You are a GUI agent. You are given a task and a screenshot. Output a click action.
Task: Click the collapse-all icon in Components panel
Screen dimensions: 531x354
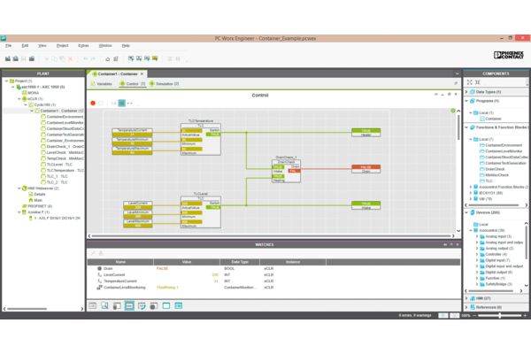(478, 82)
